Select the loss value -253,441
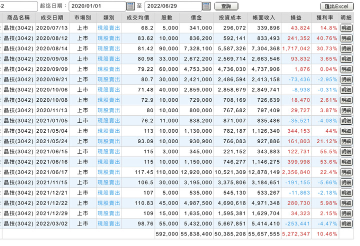This screenshot has height=246, width=360. pyautogui.click(x=297, y=224)
